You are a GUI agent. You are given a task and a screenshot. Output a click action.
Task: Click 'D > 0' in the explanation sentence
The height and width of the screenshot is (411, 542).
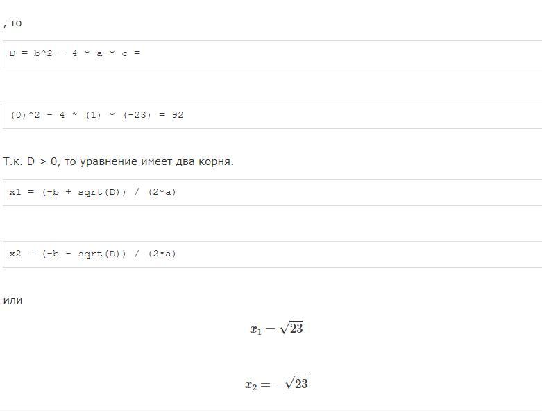click(x=42, y=161)
